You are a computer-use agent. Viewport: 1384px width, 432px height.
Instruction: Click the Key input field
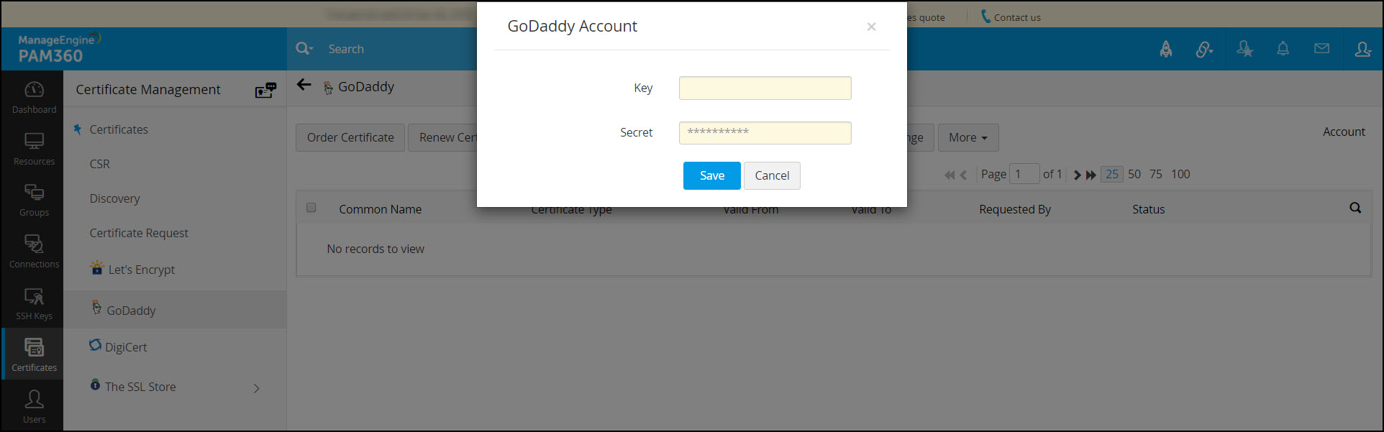click(765, 88)
